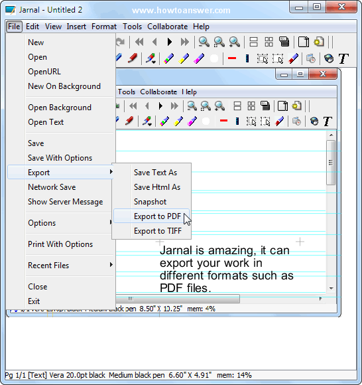Choose first rectangle-select tool in outer toolbar
The image size is (362, 385).
point(263,59)
